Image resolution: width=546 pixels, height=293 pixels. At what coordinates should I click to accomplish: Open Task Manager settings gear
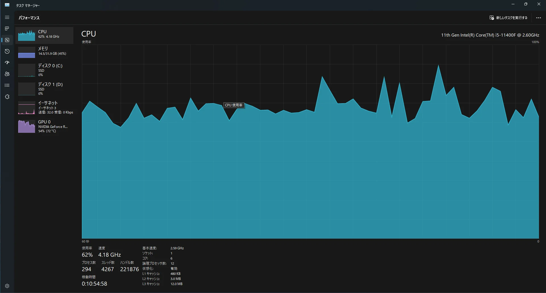pos(7,286)
